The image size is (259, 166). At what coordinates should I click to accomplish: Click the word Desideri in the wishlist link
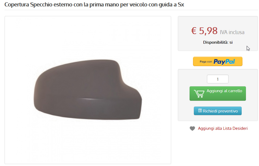pos(240,129)
